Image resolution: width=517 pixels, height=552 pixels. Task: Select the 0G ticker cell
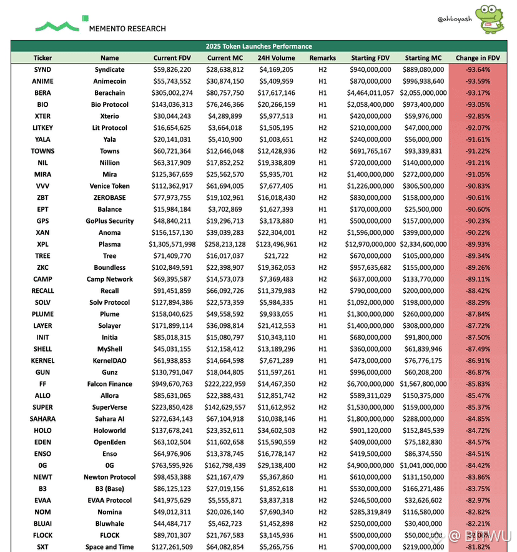[x=42, y=465]
